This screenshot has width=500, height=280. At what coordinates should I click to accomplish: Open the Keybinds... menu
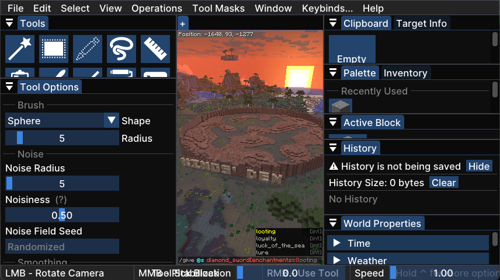(x=327, y=8)
